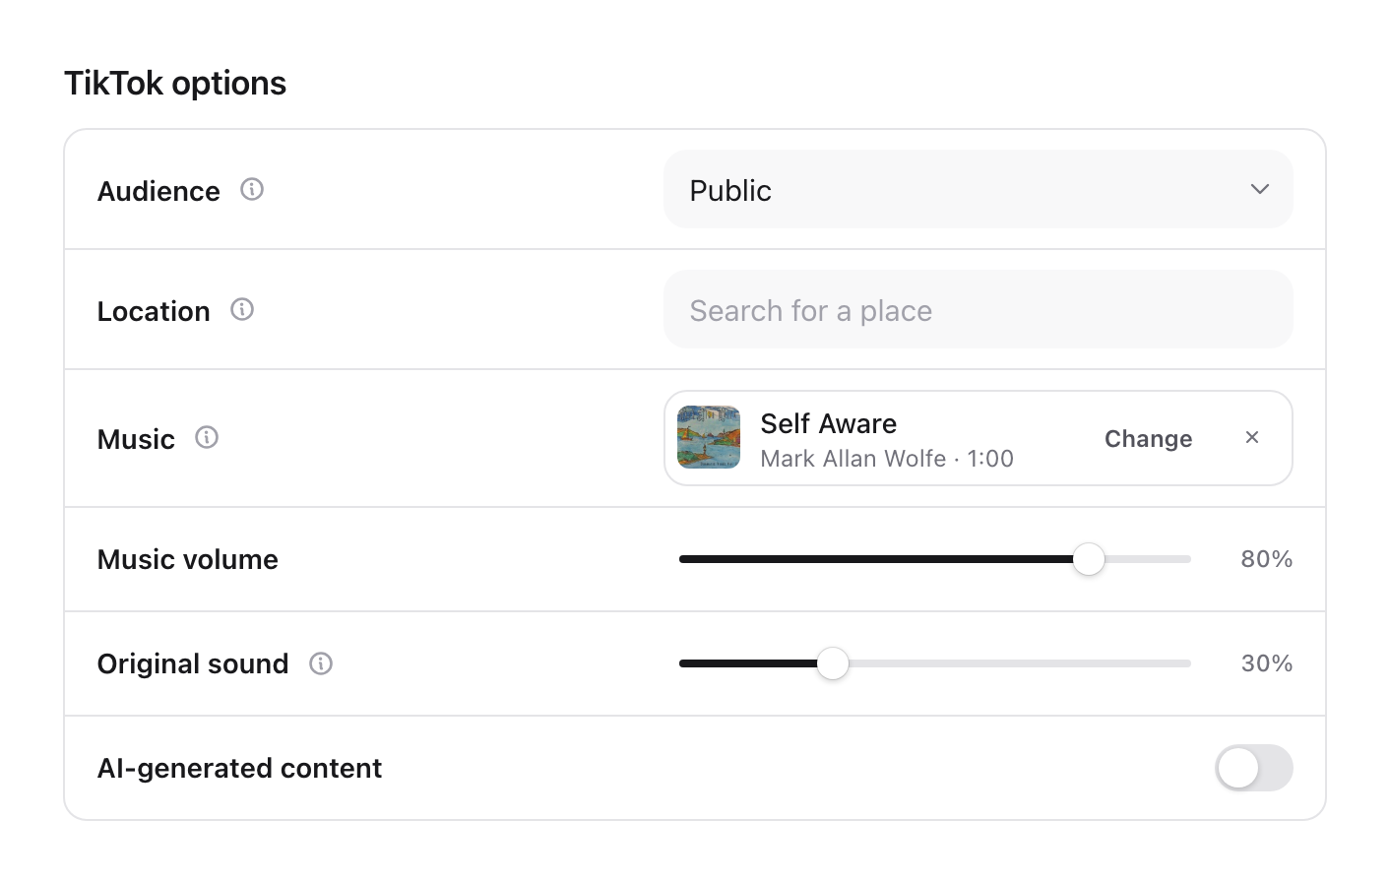The width and height of the screenshot is (1390, 882).
Task: Click the Self Aware song title
Action: click(x=828, y=423)
